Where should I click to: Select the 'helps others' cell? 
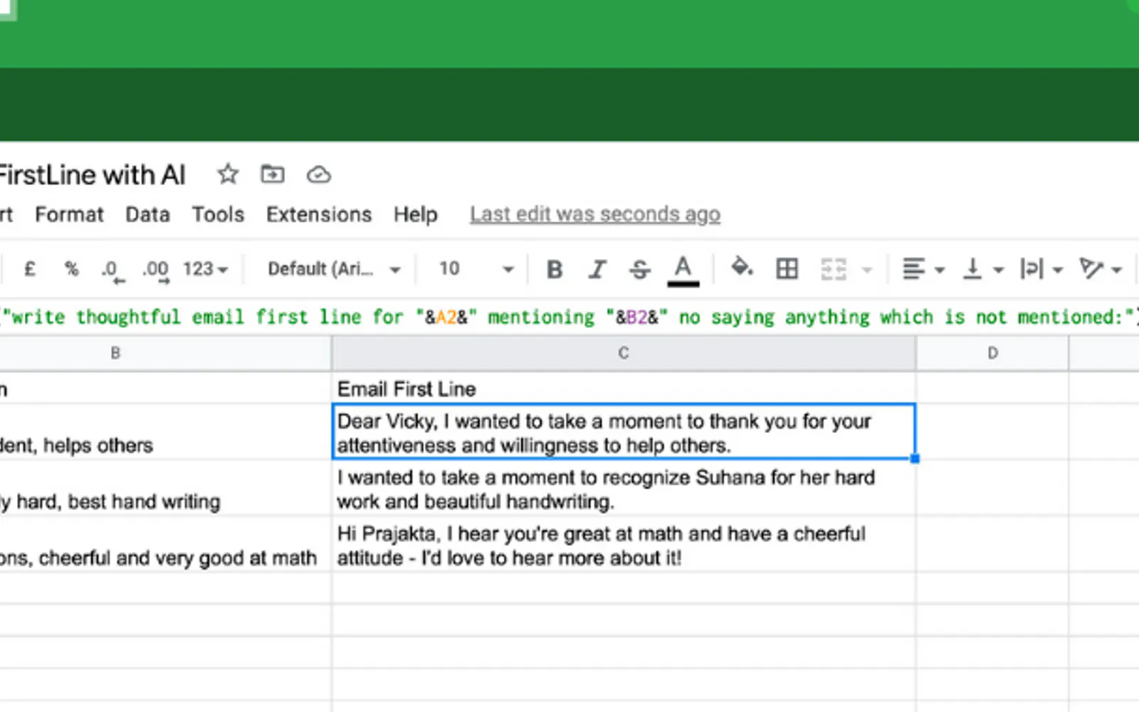[165, 432]
